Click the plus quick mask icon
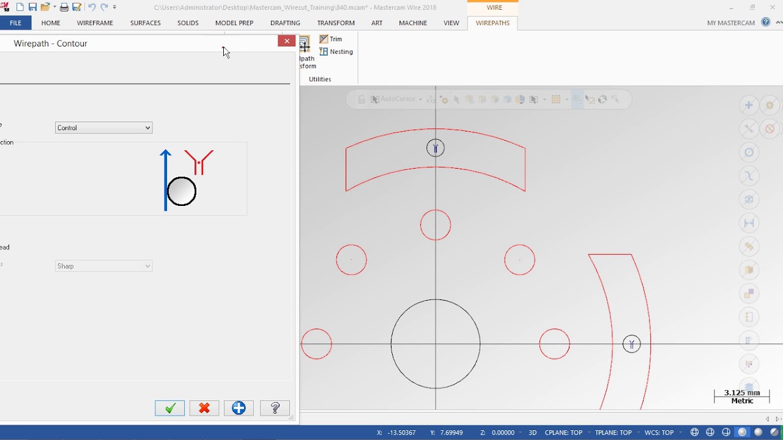 (x=749, y=105)
